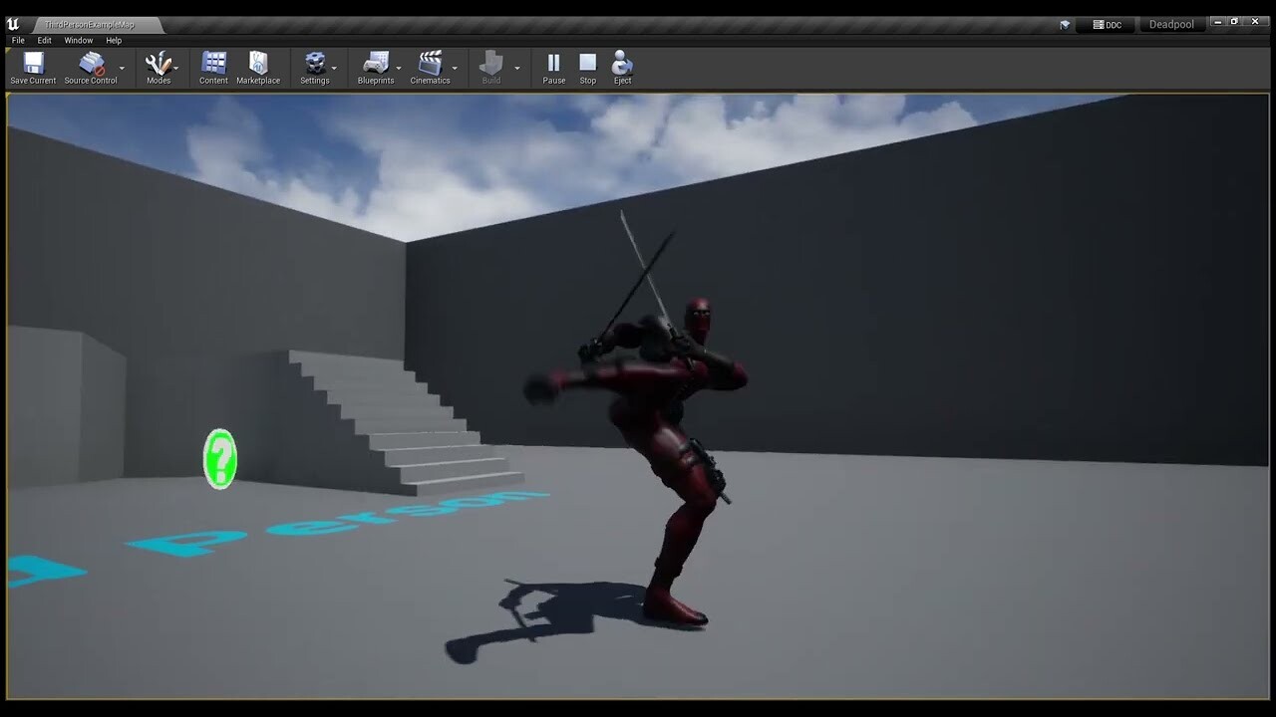The image size is (1276, 717).
Task: Open the Blueprints dropdown arrow
Action: pos(397,70)
